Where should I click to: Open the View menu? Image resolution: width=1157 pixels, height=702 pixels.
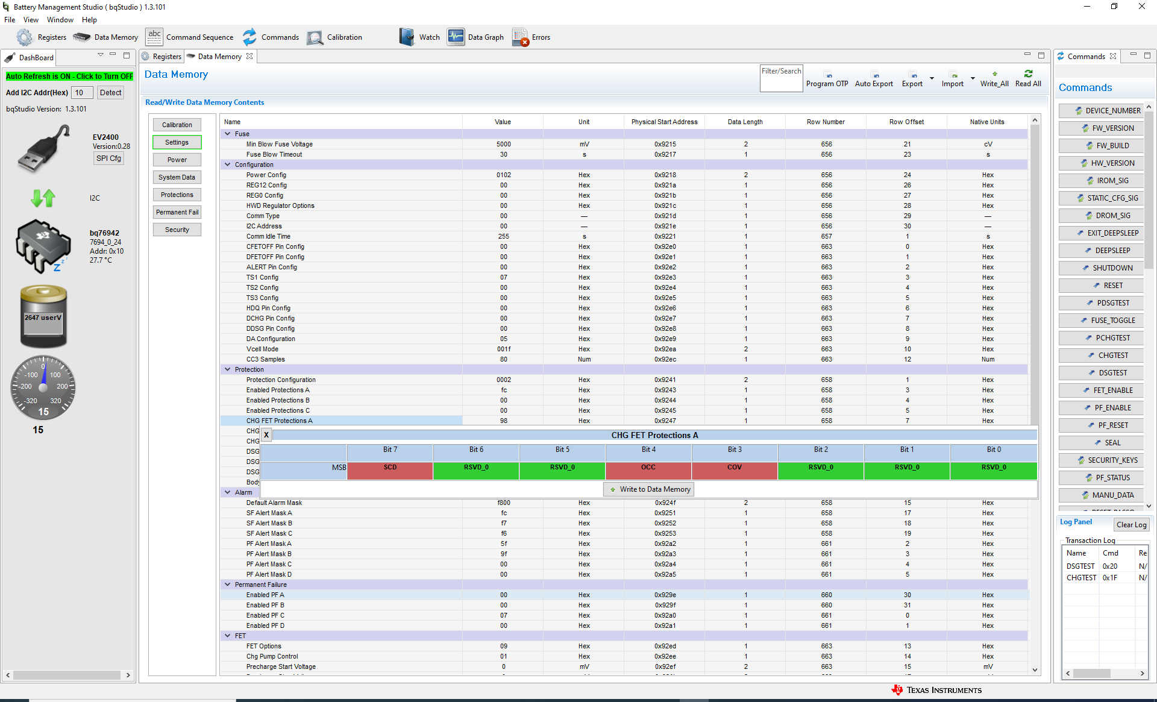pyautogui.click(x=31, y=20)
